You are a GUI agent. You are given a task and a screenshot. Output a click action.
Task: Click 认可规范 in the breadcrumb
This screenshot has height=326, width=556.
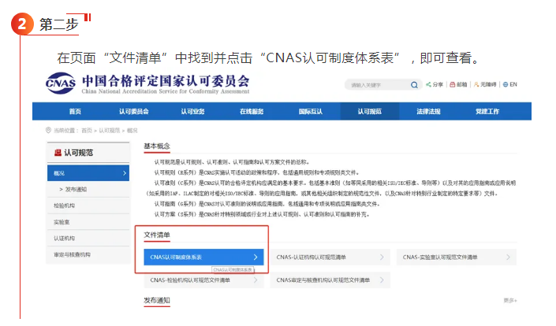(109, 131)
